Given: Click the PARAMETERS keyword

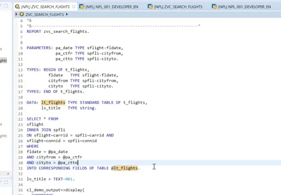Looking at the screenshot, I should 39,48.
